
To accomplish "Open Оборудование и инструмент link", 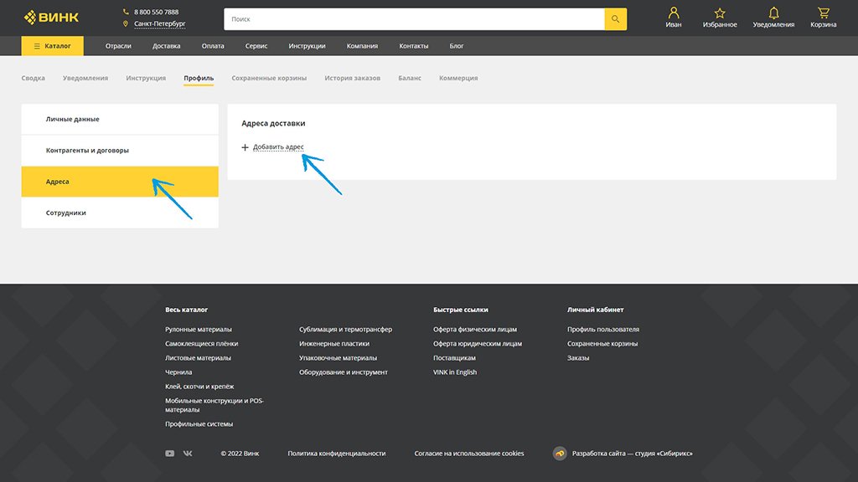I will click(x=344, y=372).
